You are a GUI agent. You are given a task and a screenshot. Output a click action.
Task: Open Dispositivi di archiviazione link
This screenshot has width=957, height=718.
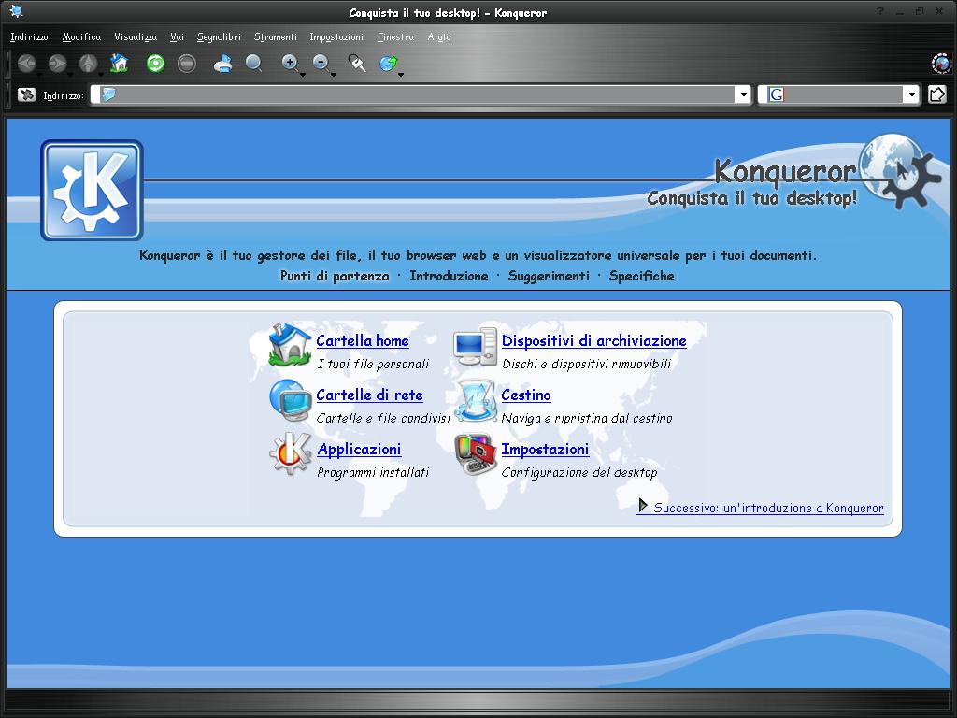pyautogui.click(x=593, y=340)
